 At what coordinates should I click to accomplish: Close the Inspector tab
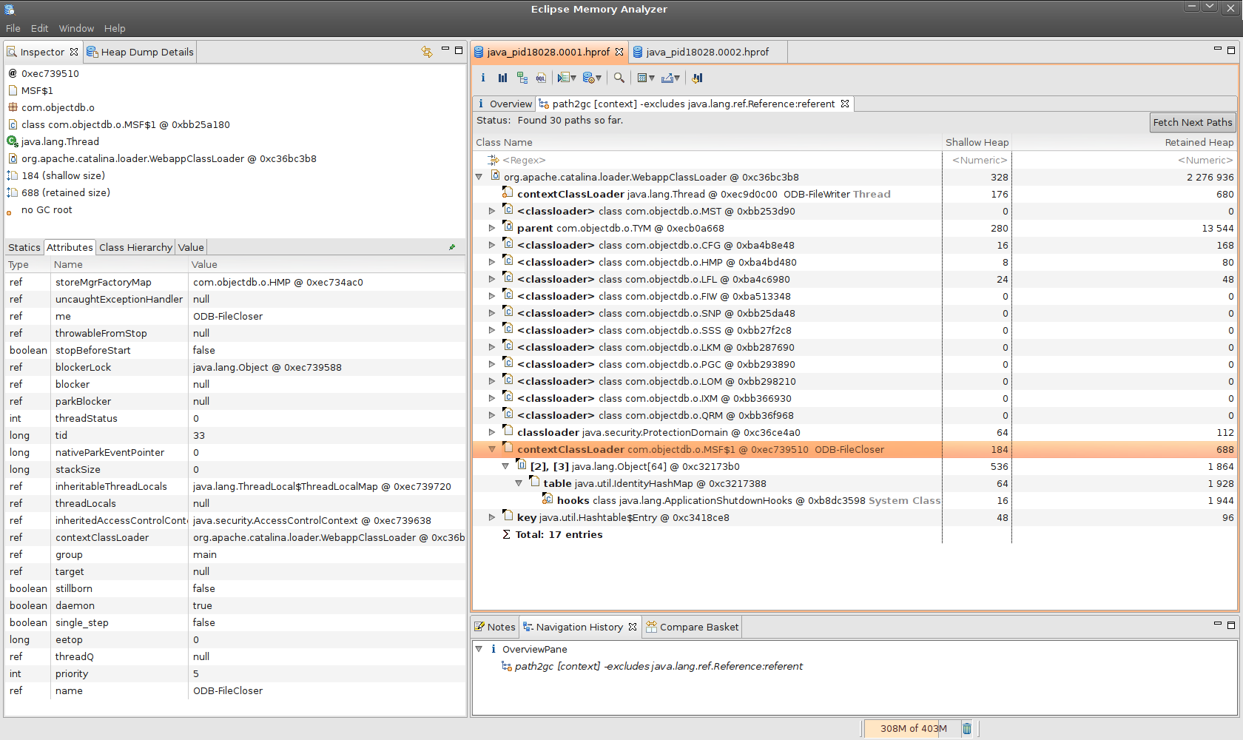click(74, 52)
